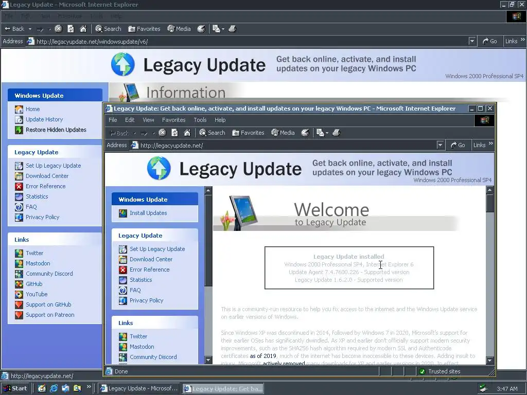Click sidebar scrollbar down arrow in front window
Image resolution: width=527 pixels, height=395 pixels.
pos(208,360)
